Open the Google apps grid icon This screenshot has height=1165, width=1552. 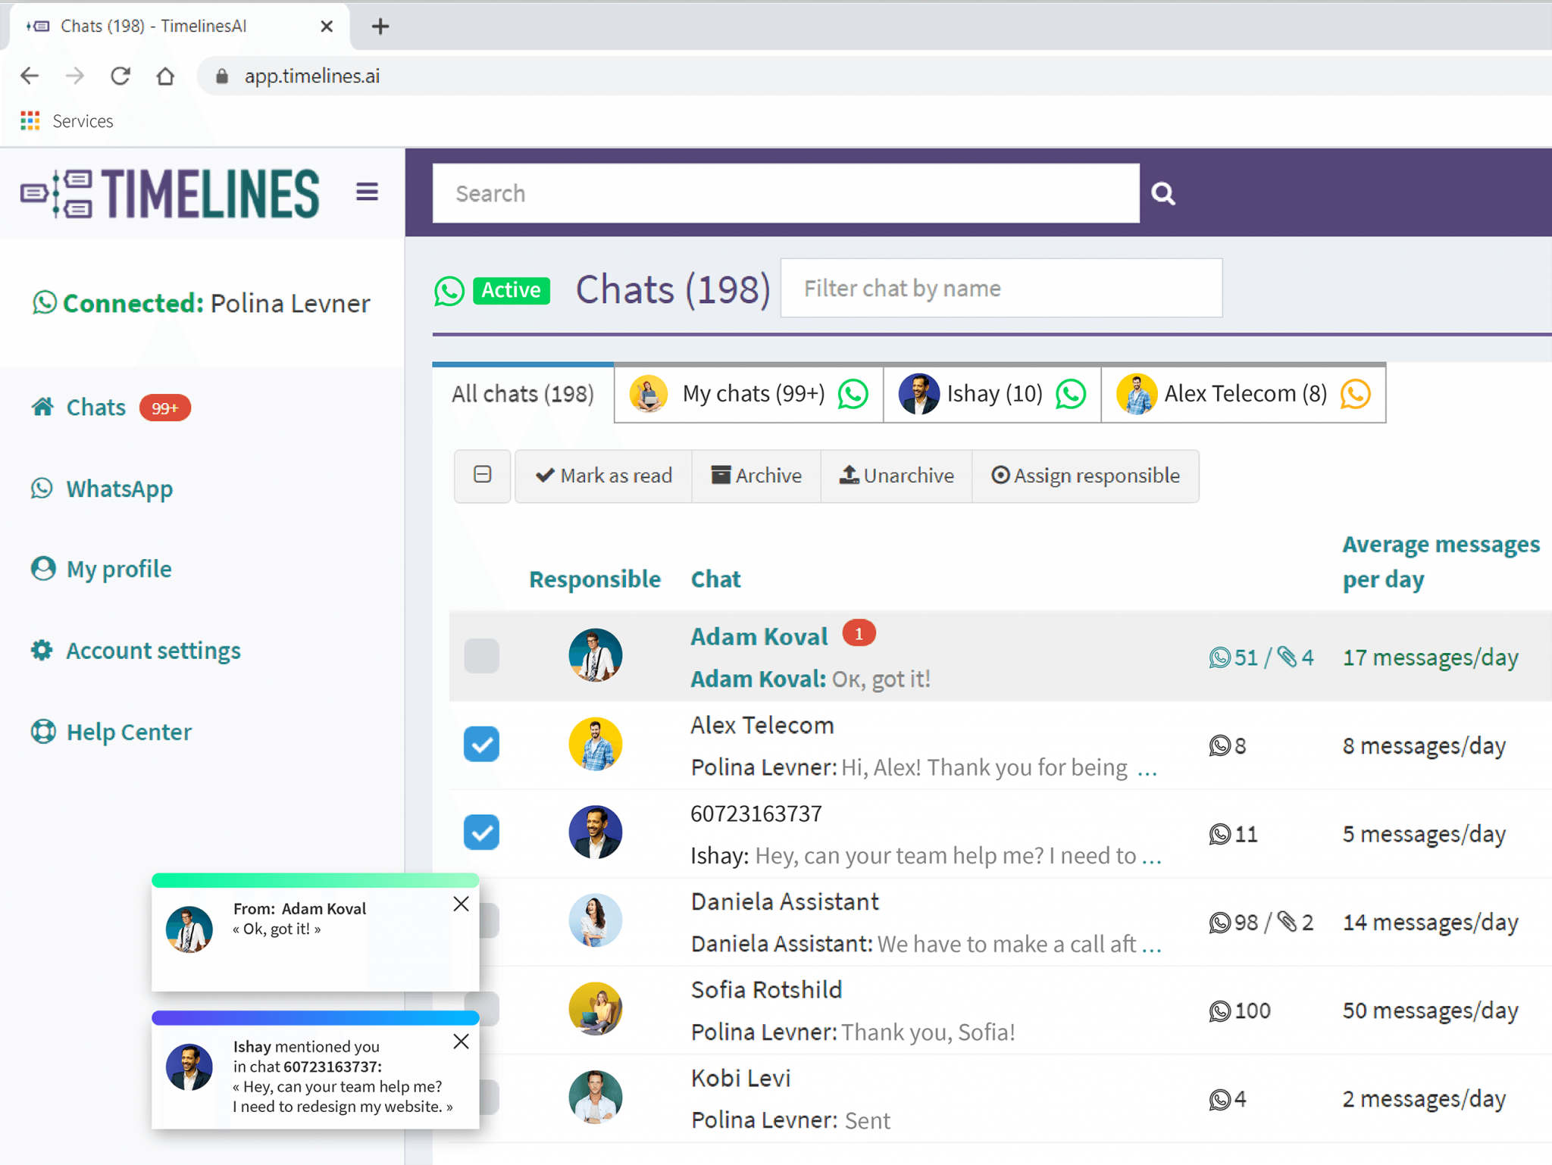click(30, 121)
